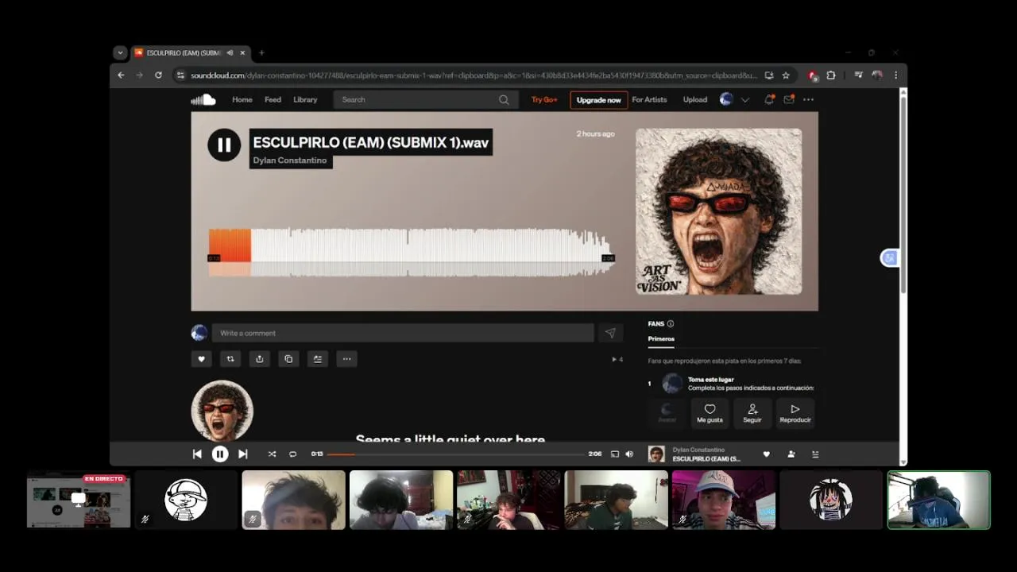Add track to next up queue
This screenshot has height=572, width=1017.
tap(317, 359)
